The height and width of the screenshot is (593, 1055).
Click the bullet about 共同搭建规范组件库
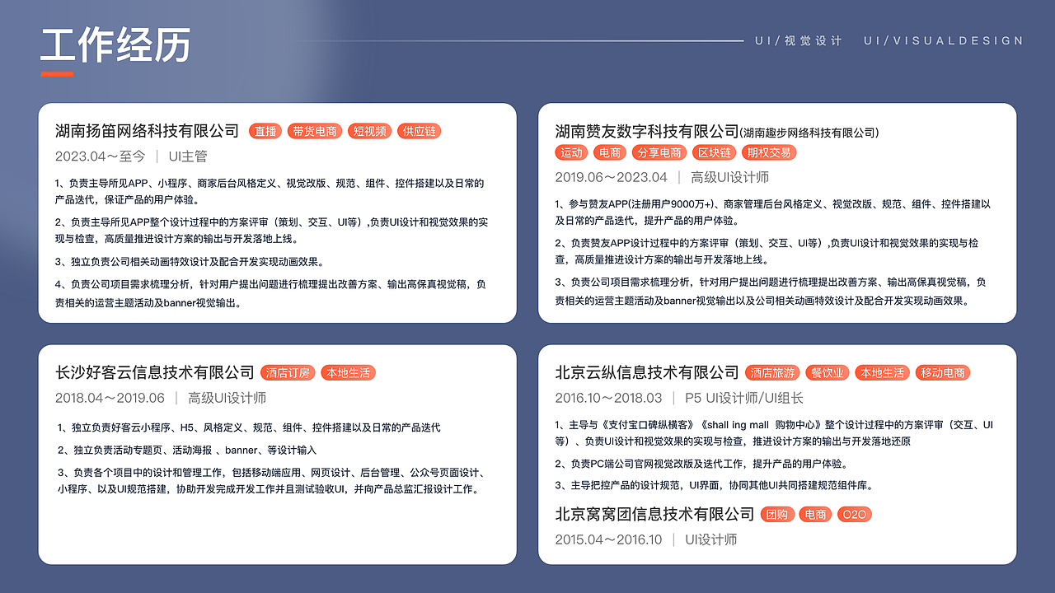pos(714,485)
